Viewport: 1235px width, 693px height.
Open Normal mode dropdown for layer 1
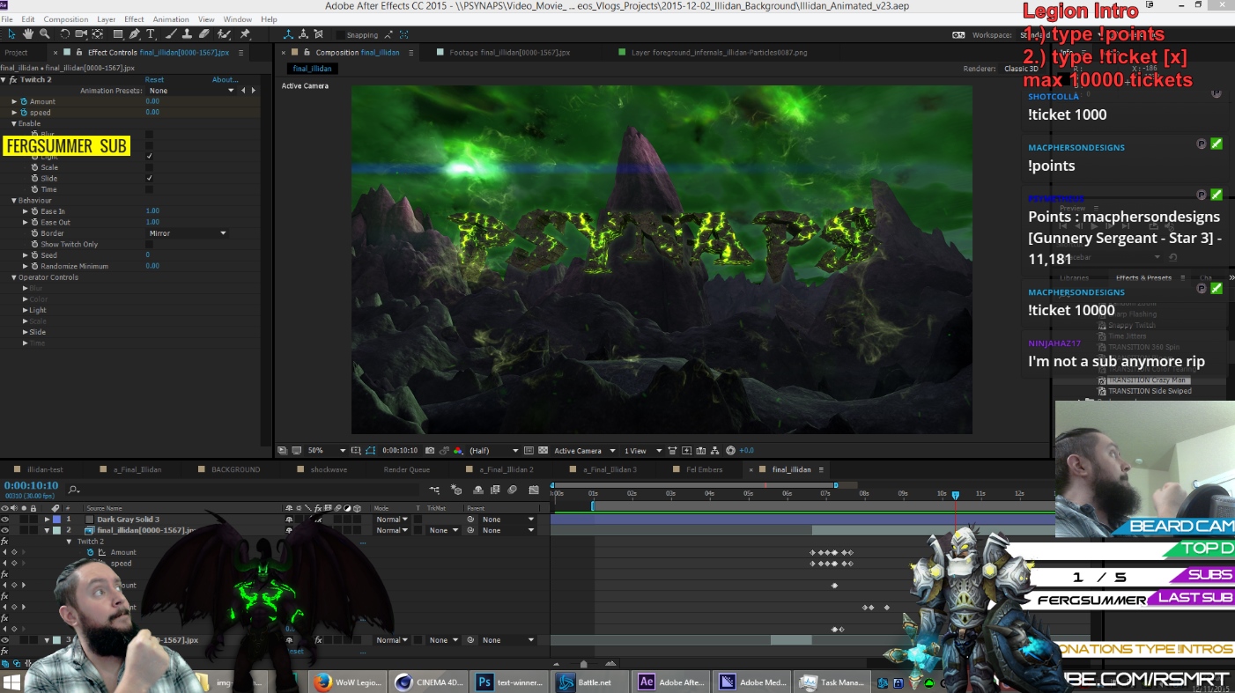click(392, 520)
